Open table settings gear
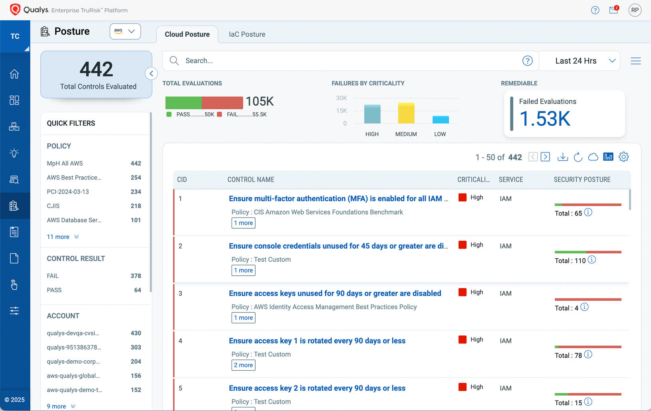The height and width of the screenshot is (411, 651). 623,157
